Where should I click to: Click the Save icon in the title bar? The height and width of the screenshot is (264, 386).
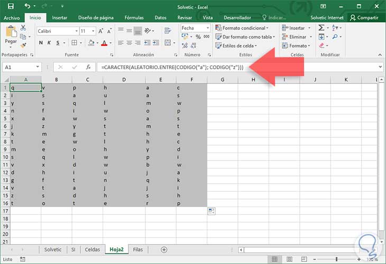coord(11,6)
